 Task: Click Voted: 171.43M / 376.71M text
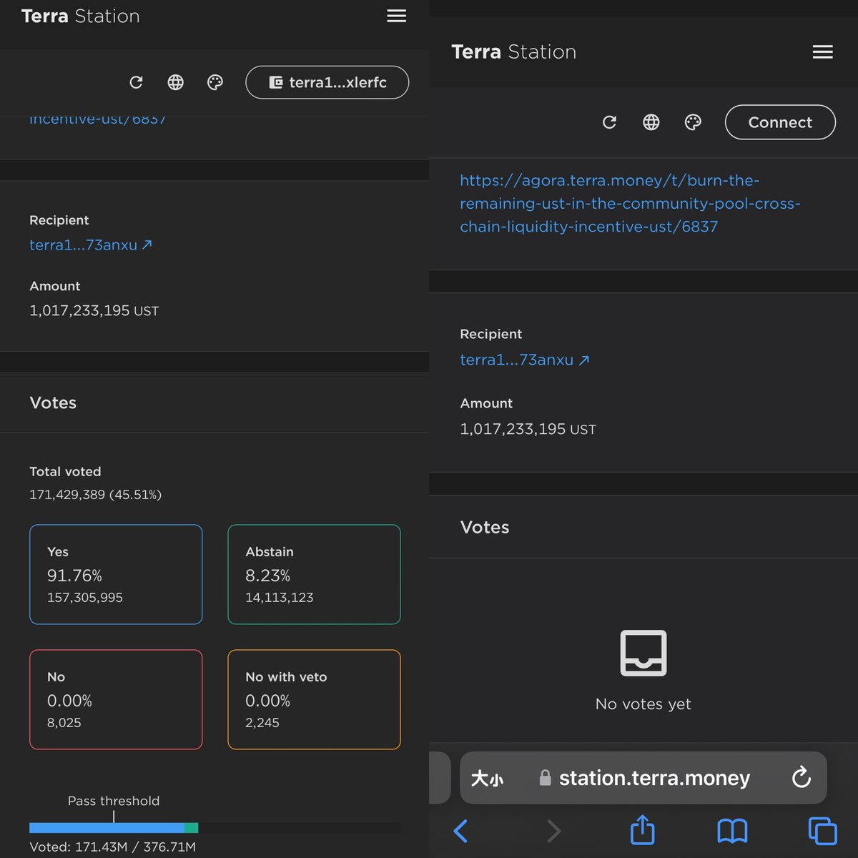(x=112, y=847)
